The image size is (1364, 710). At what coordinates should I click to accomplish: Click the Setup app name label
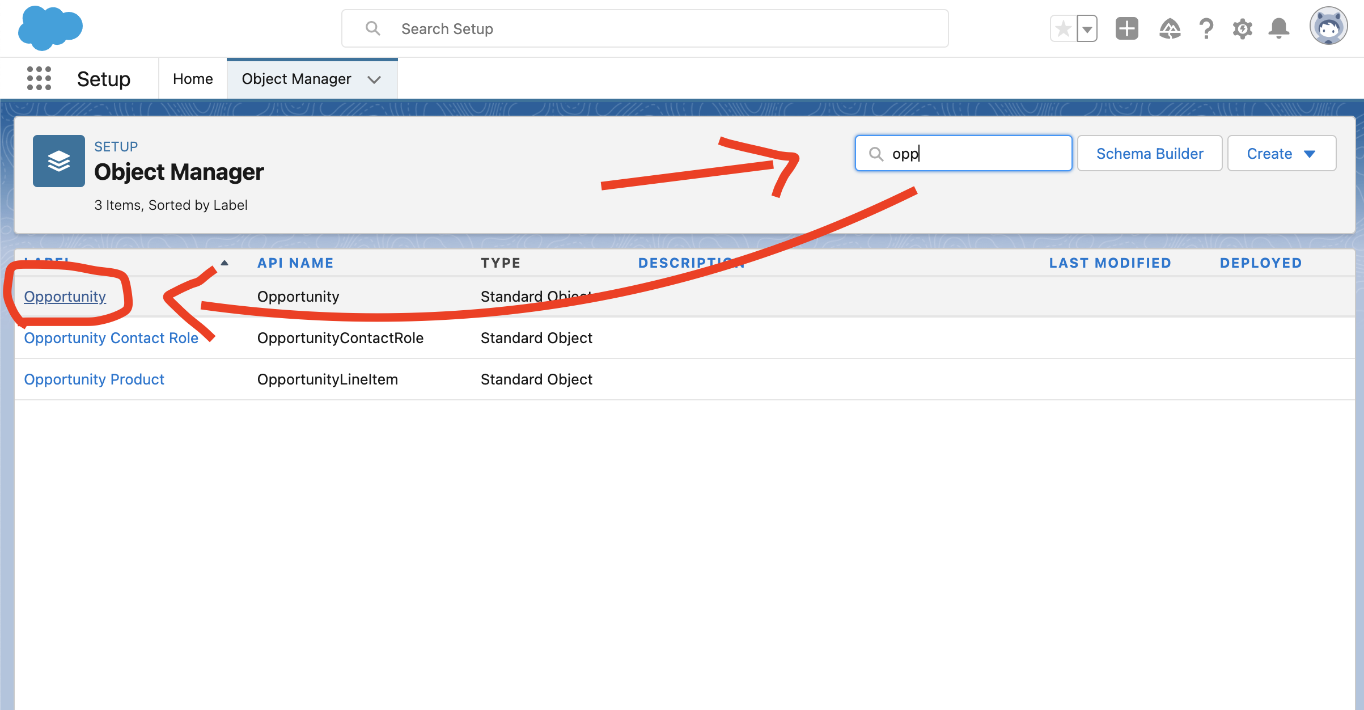click(104, 79)
